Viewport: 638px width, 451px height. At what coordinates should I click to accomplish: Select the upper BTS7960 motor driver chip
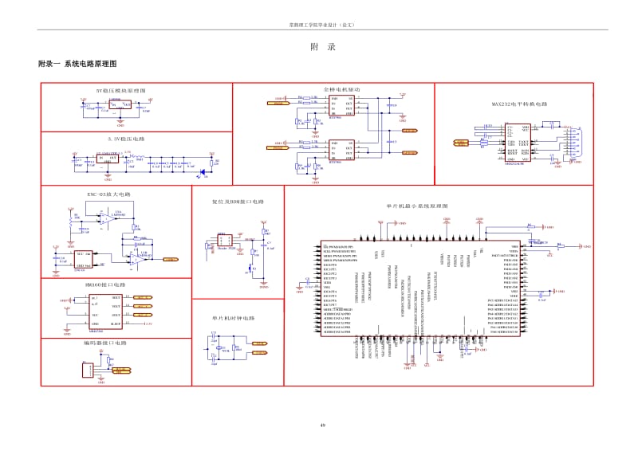(342, 106)
